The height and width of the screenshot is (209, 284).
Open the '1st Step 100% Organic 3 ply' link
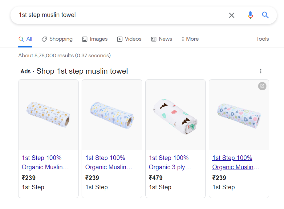(170, 162)
